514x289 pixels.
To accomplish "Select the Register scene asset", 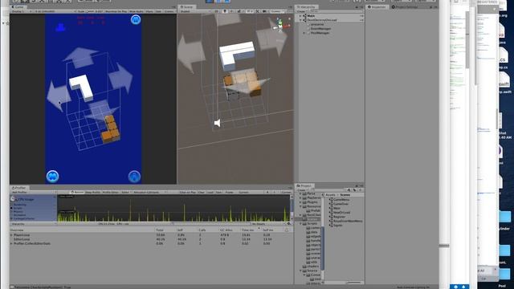I will [x=339, y=217].
